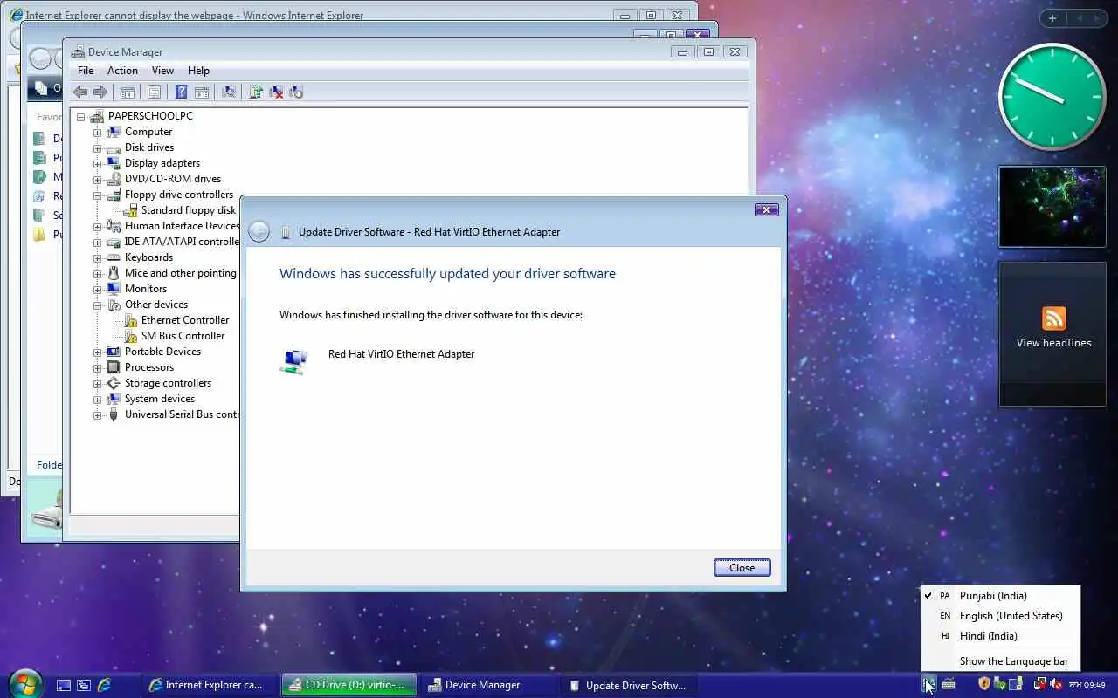Open the File menu in Device Manager

86,71
